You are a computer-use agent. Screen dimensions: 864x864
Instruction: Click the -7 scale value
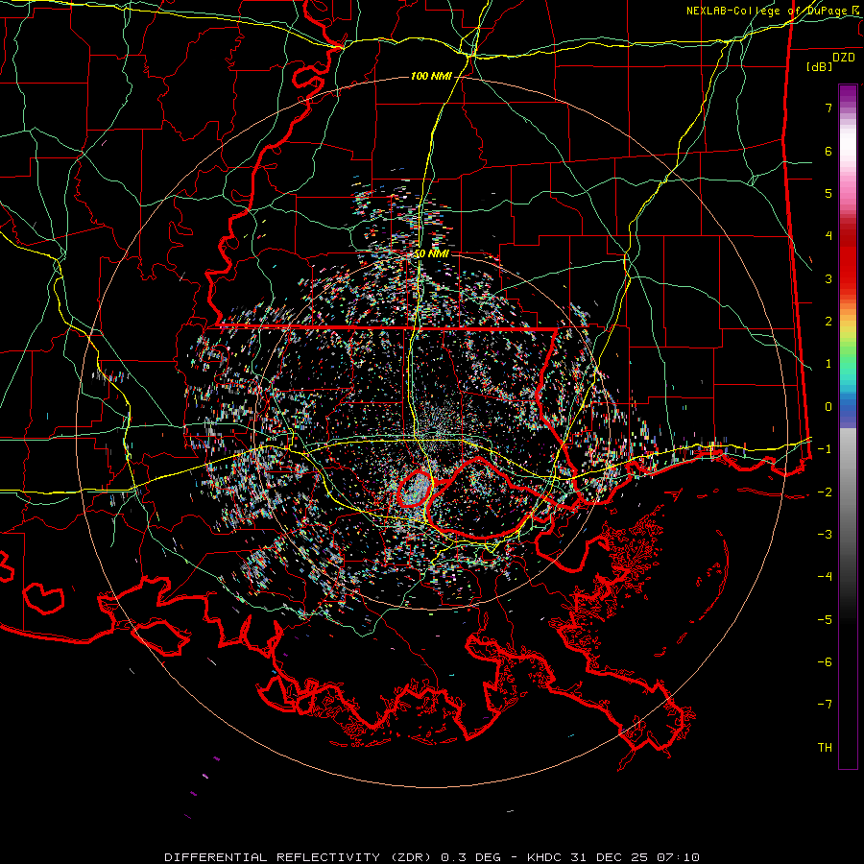825,705
